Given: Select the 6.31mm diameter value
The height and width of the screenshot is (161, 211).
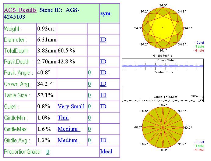Looking at the screenshot, I should coord(47,40).
